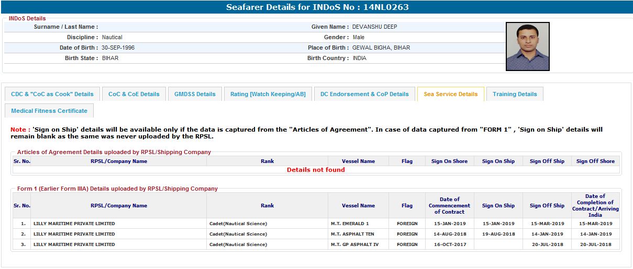Click the Rank column header in Articles table
This screenshot has width=633, height=269.
(x=267, y=161)
